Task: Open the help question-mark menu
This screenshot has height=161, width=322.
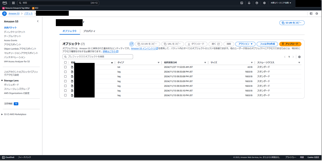Action: click(257, 3)
